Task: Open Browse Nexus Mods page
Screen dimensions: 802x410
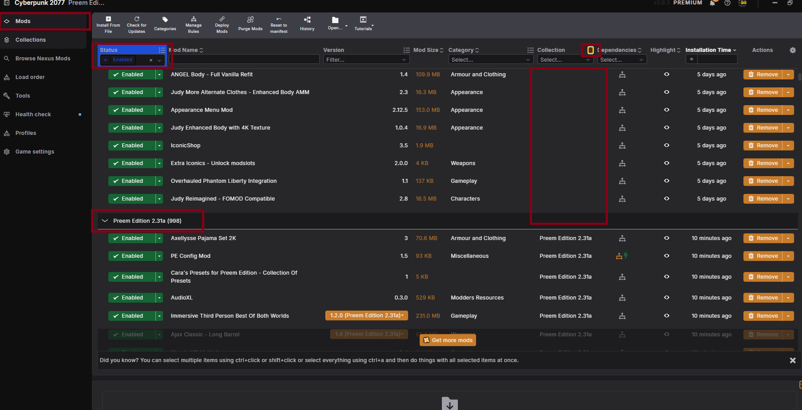Action: 44,59
